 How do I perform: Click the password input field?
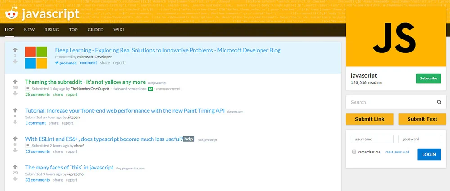click(x=420, y=139)
